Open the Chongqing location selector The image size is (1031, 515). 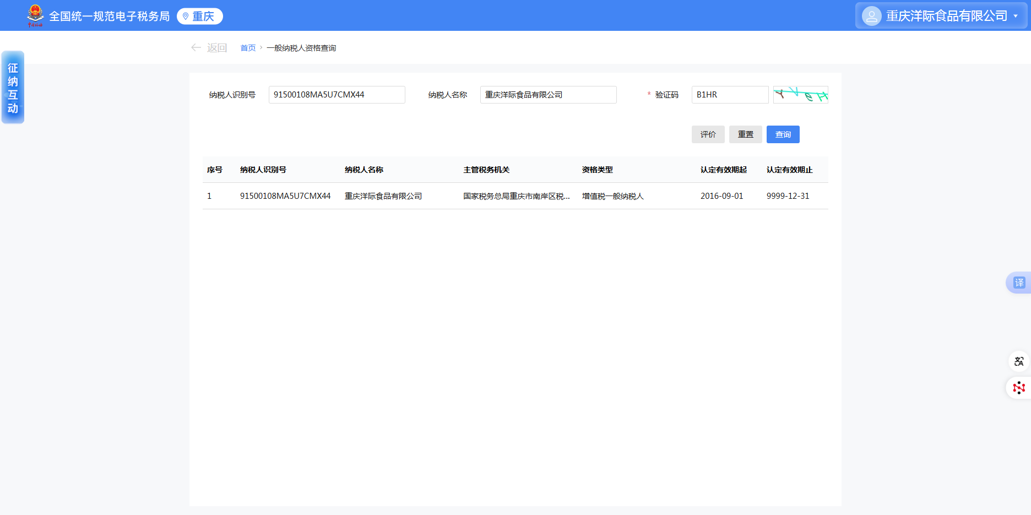(200, 17)
